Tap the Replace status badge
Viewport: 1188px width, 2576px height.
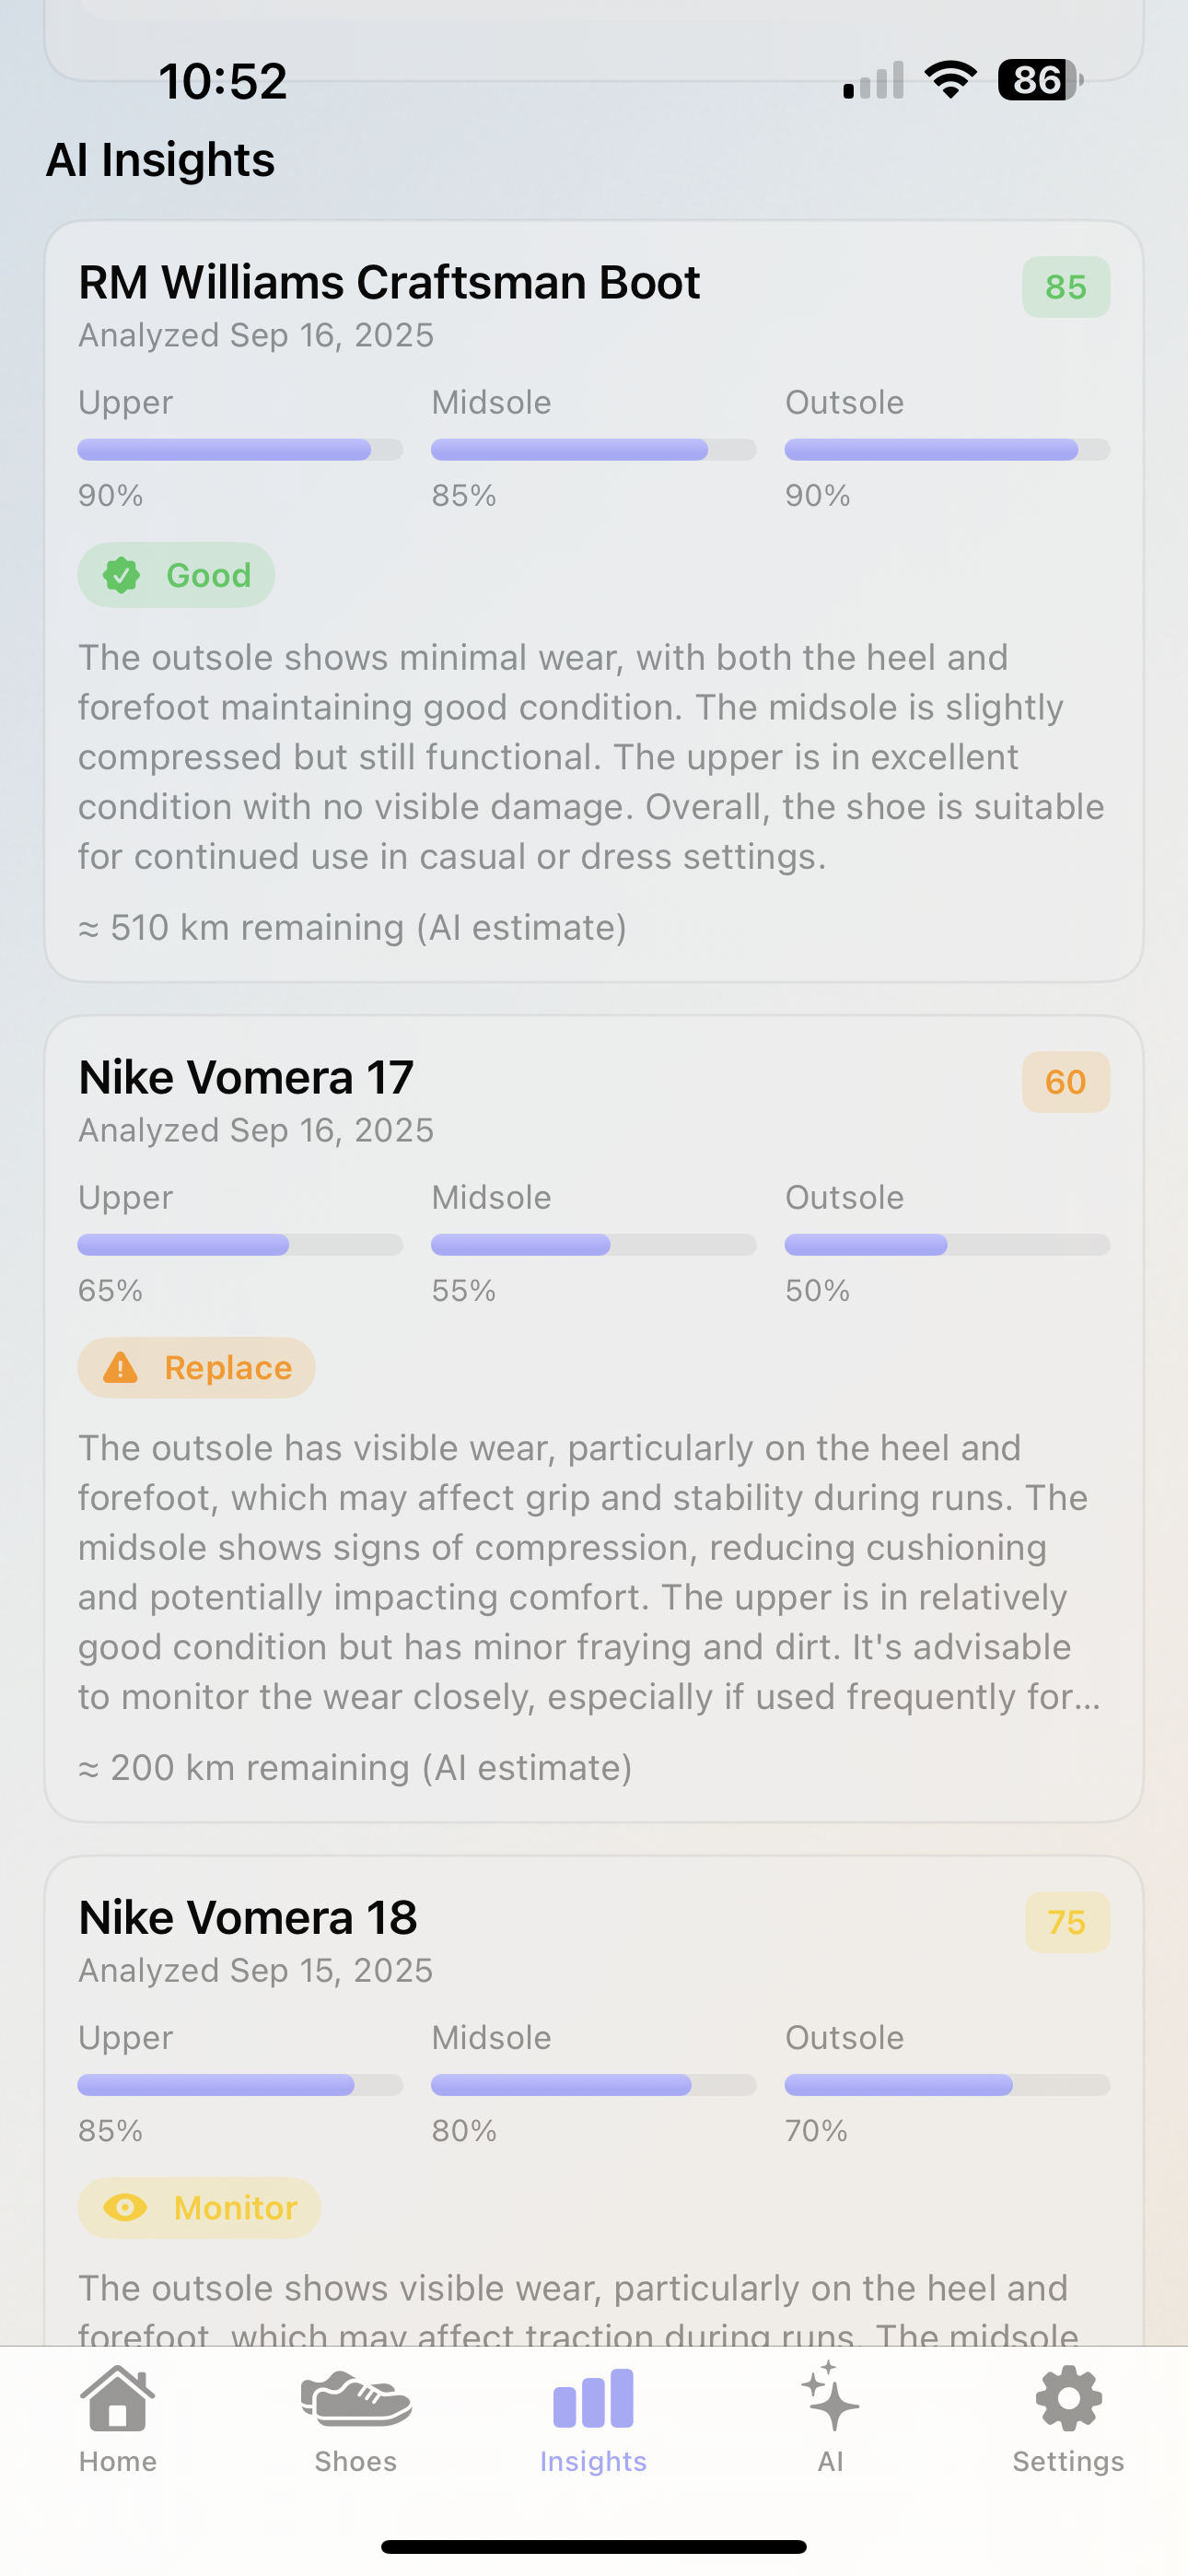(196, 1368)
